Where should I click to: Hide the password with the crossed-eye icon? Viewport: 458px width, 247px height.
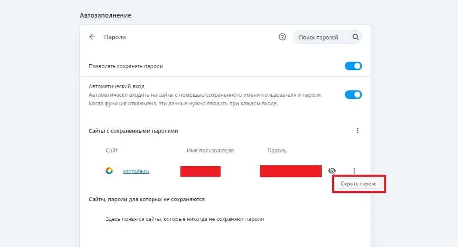(332, 171)
